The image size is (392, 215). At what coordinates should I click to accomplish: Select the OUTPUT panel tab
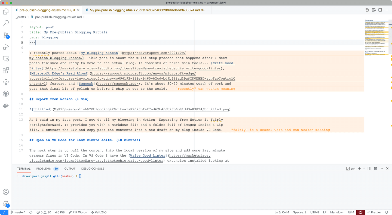pos(70,169)
